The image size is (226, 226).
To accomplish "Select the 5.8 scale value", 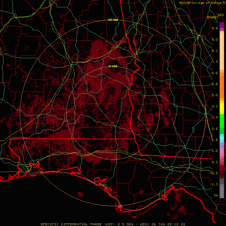I will [215, 84].
